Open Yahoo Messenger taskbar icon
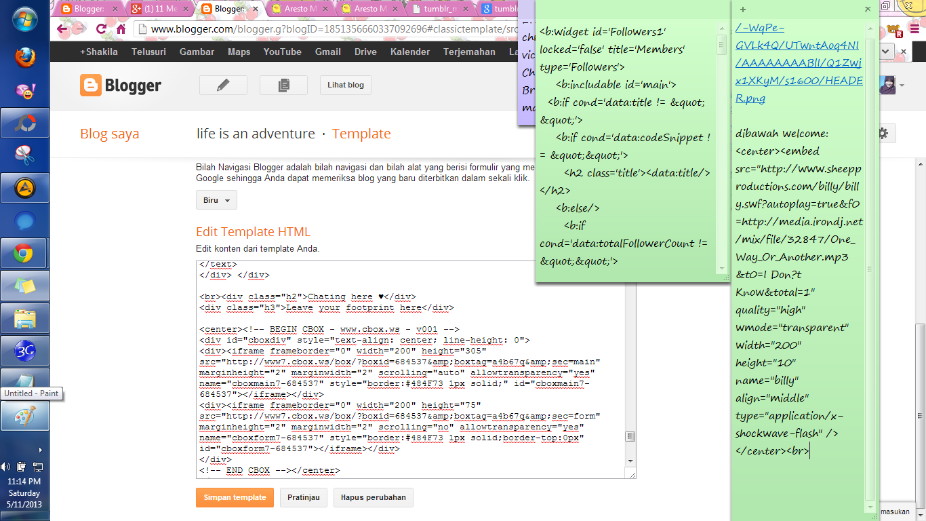This screenshot has width=926, height=521. 25,90
